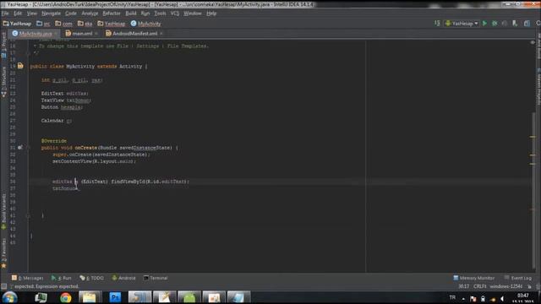Click the cursor position 36:17 in the status bar
Screen dimensions: 541x304
[464, 286]
